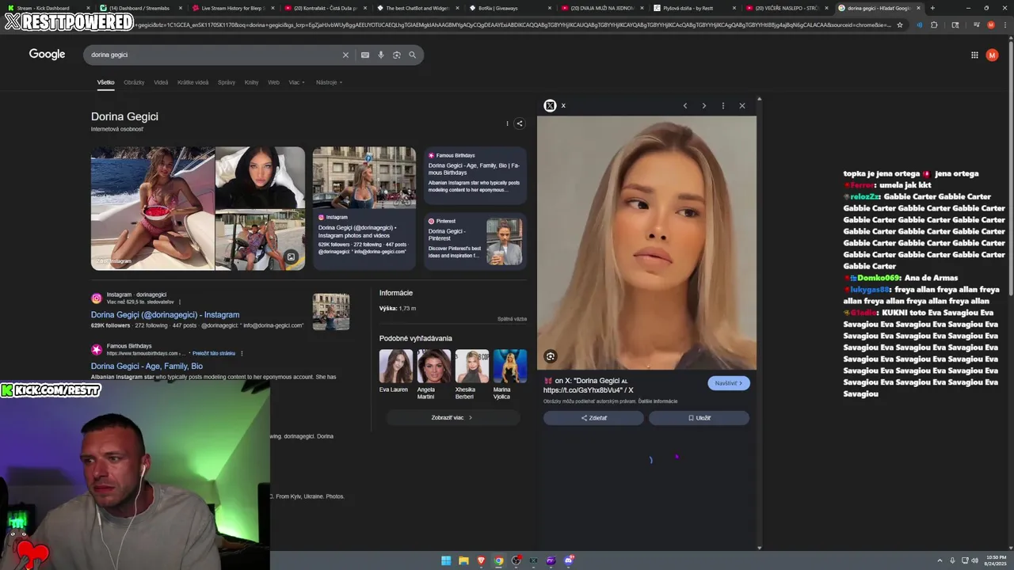
Task: Bookmark this page with star icon
Action: click(899, 25)
